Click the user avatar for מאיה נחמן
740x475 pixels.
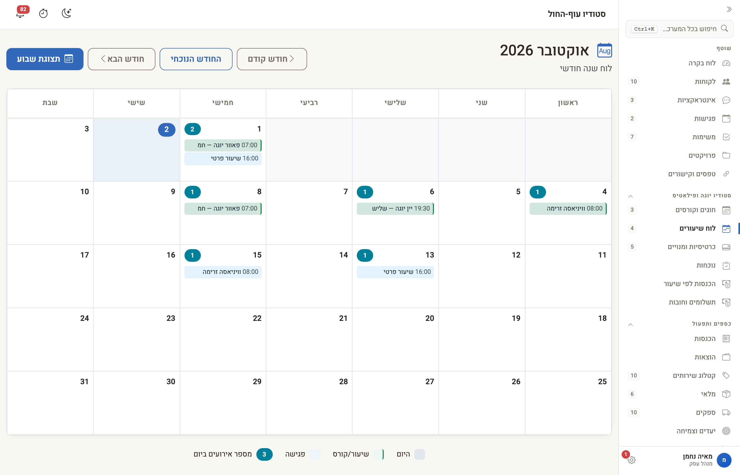coord(724,460)
